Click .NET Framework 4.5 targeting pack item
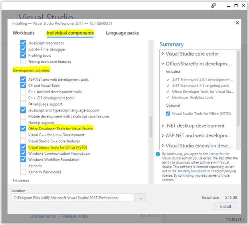The width and height of the screenshot is (249, 225). pyautogui.click(x=200, y=86)
